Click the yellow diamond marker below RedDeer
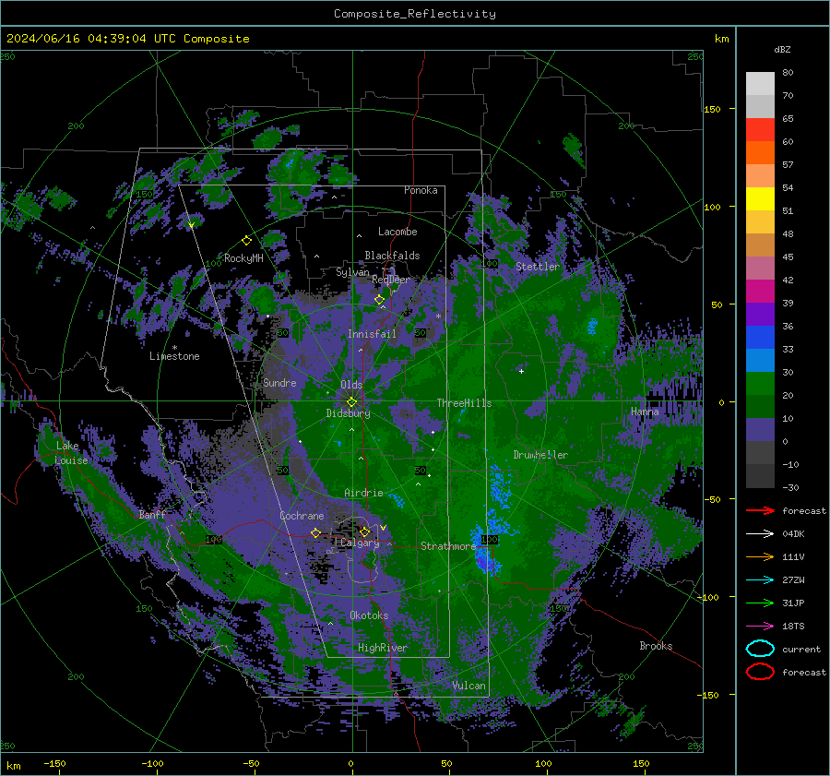This screenshot has width=830, height=776. [379, 300]
